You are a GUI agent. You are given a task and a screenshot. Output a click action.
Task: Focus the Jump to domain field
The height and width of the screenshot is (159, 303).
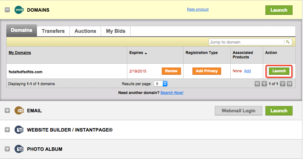point(246,42)
